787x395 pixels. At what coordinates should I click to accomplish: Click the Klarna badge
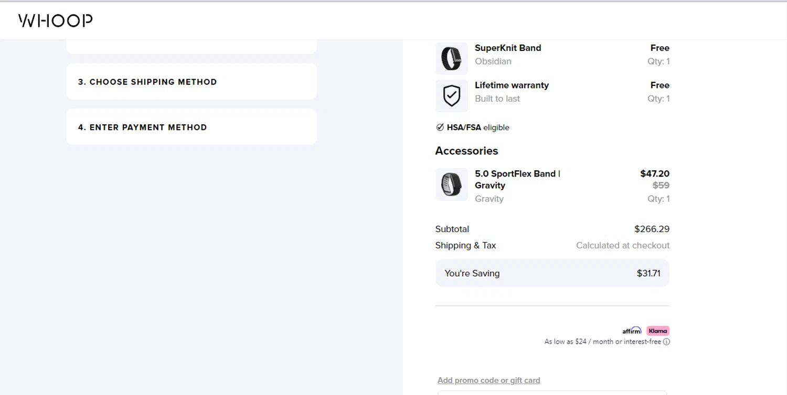pyautogui.click(x=658, y=331)
